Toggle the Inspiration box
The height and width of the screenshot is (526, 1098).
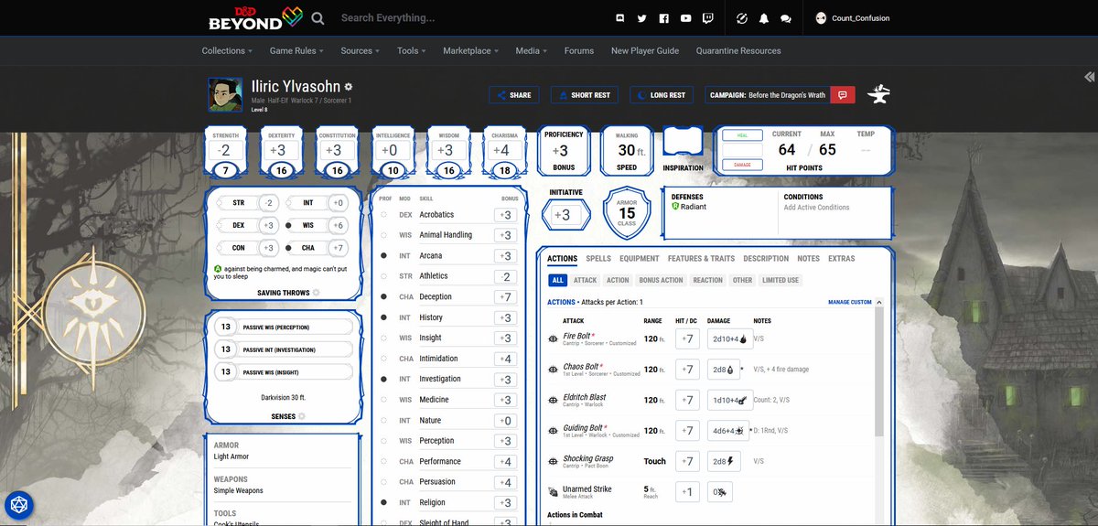[x=683, y=143]
